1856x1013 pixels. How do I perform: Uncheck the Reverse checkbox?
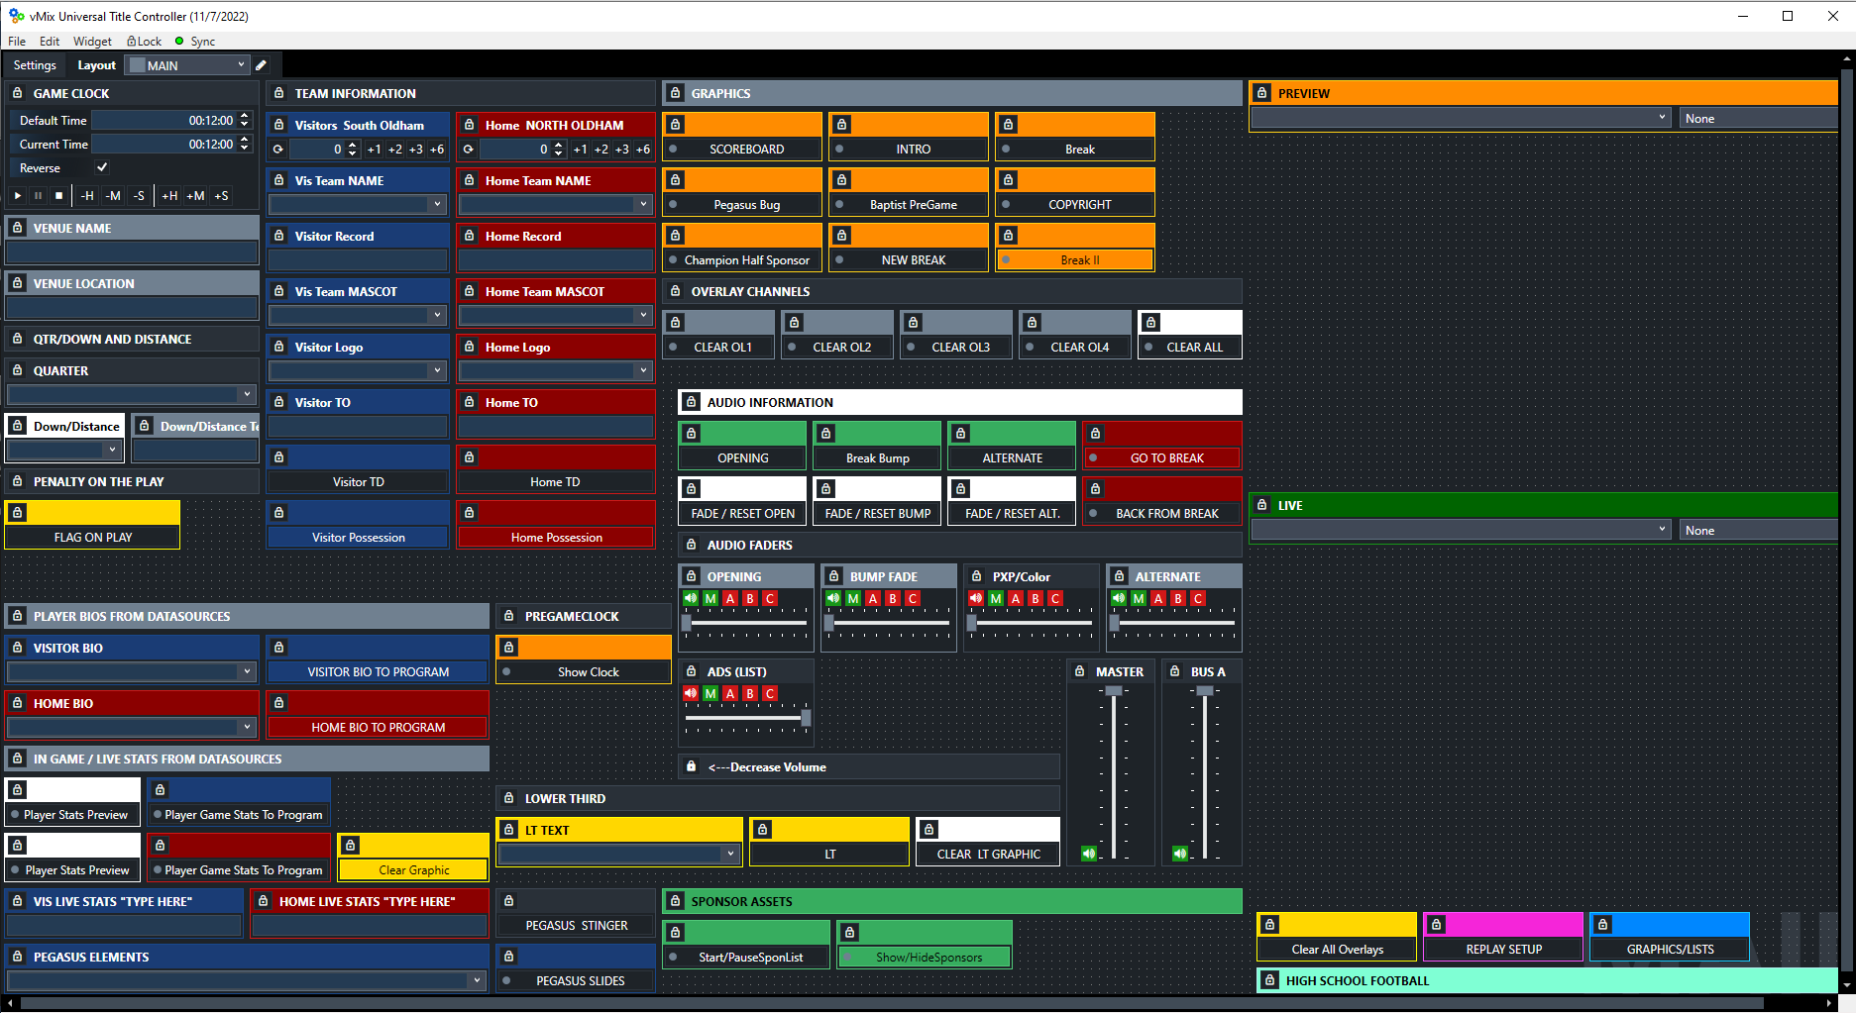102,167
